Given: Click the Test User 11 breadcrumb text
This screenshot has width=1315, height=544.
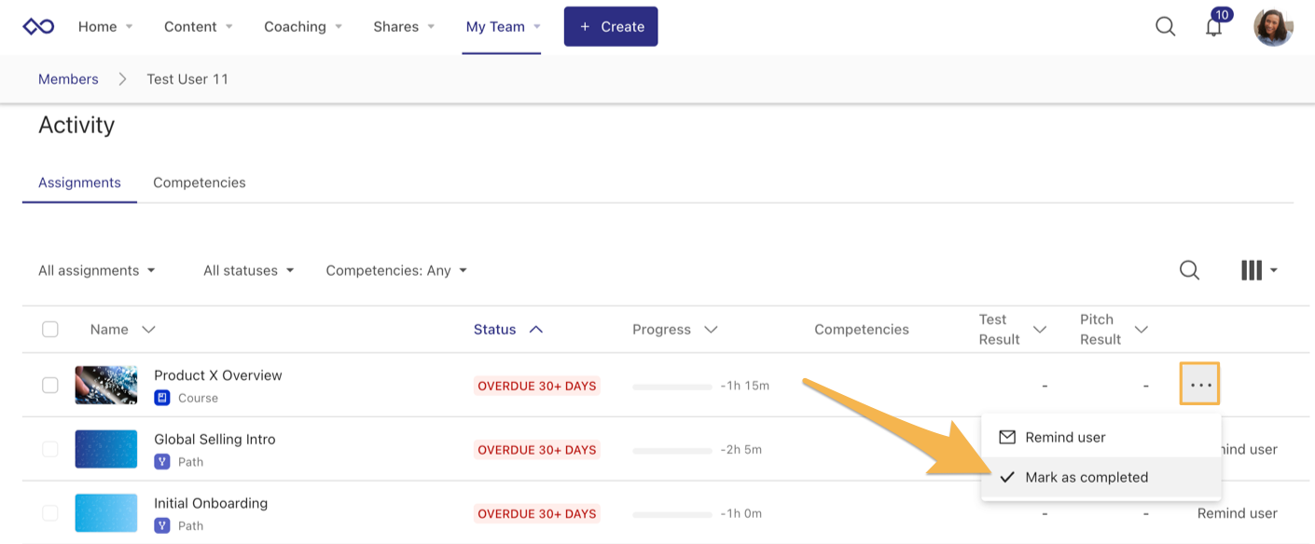Looking at the screenshot, I should [x=187, y=79].
